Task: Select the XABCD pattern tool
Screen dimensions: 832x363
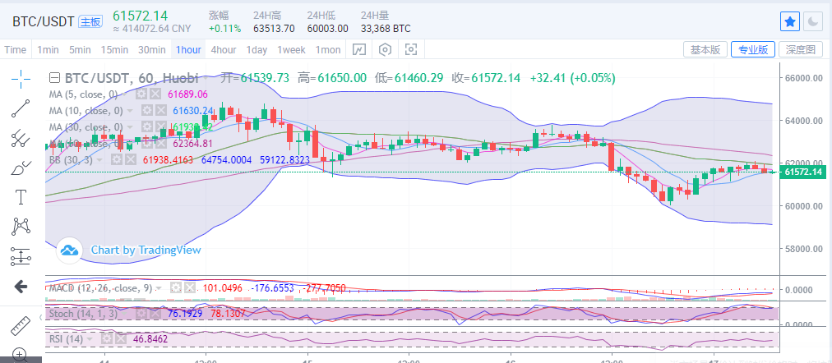Action: [21, 227]
